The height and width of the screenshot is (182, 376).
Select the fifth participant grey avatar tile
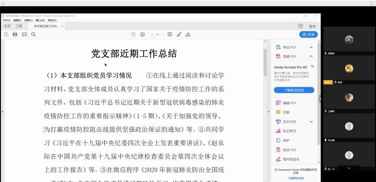[x=349, y=155]
